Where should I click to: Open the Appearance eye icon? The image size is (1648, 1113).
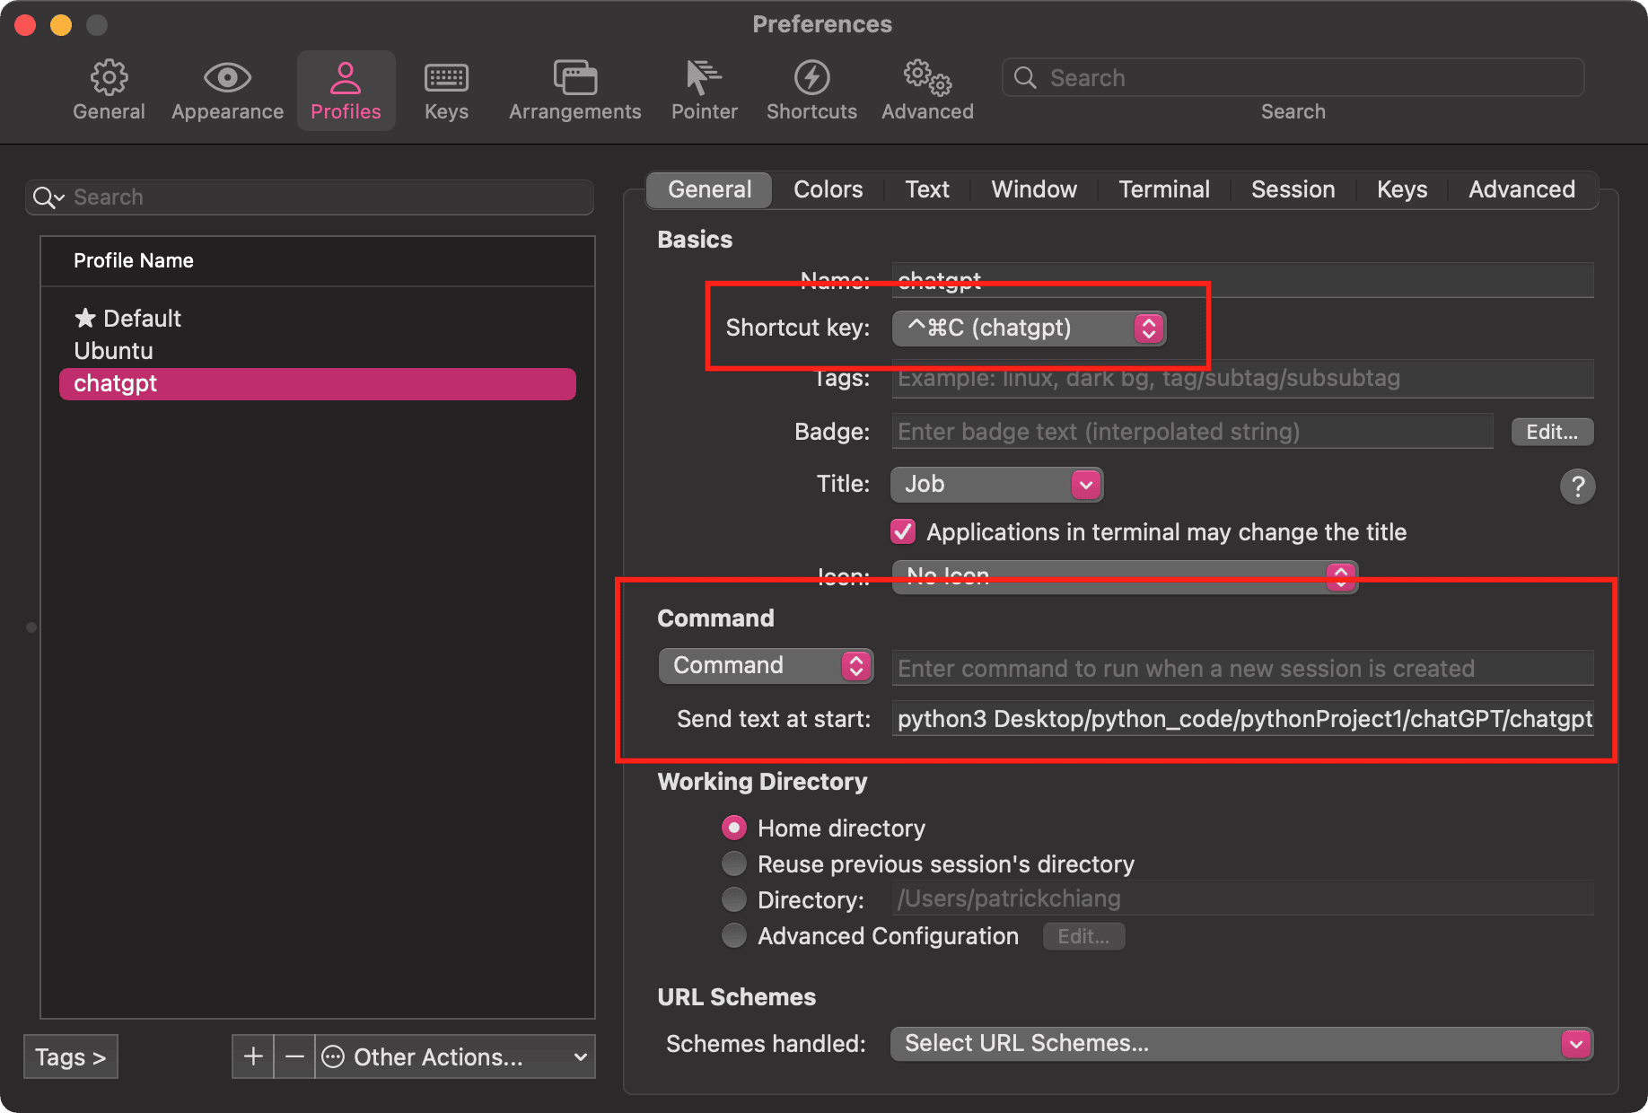pos(227,78)
